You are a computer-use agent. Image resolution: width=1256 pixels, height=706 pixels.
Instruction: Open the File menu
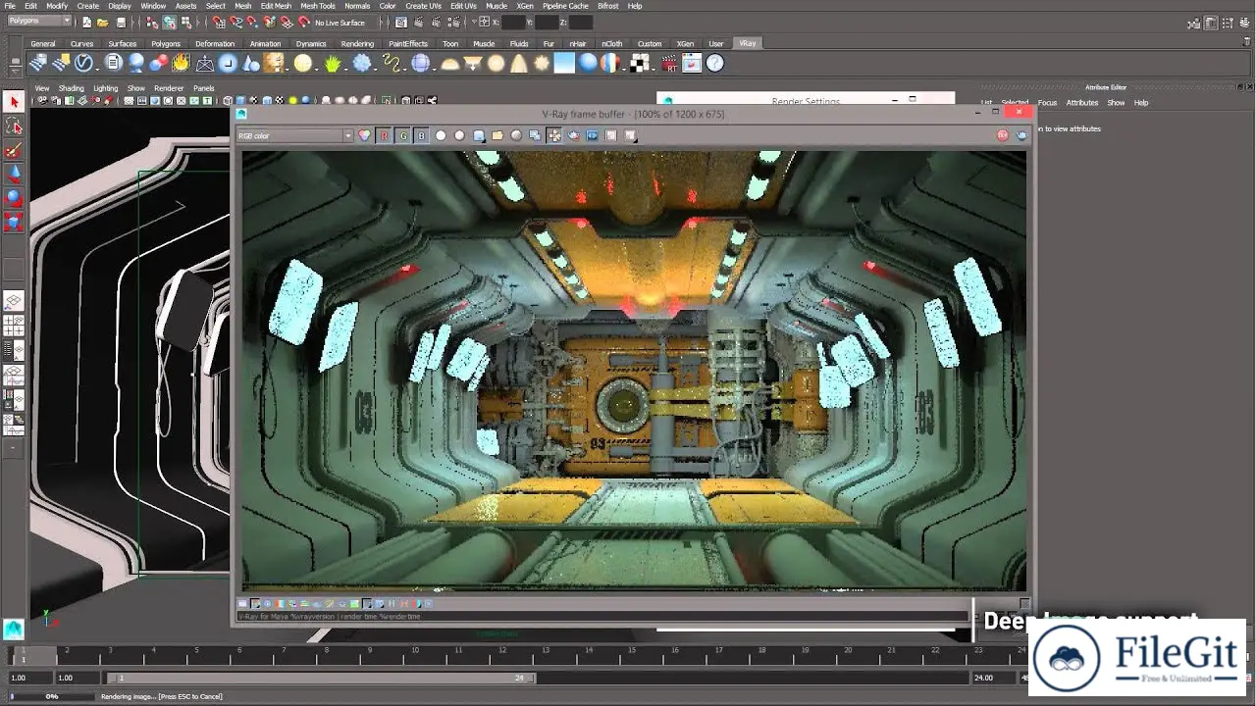[10, 6]
